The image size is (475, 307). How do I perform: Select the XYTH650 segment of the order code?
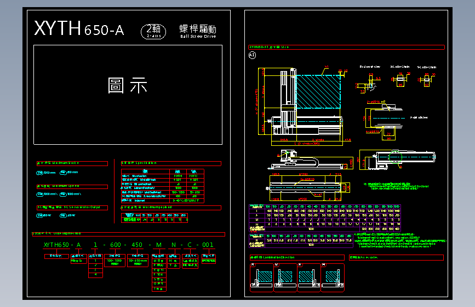tap(56, 245)
